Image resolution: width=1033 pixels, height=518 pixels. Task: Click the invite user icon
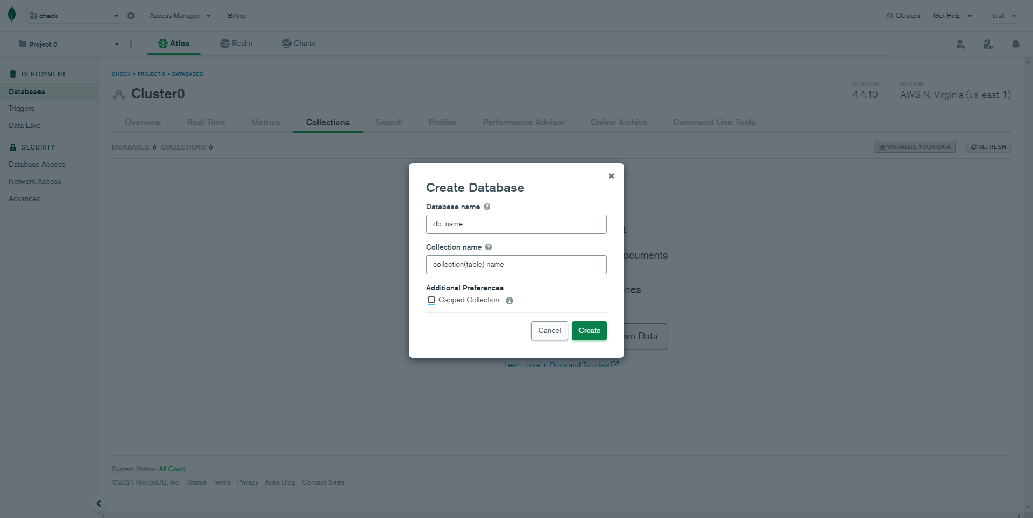coord(960,44)
